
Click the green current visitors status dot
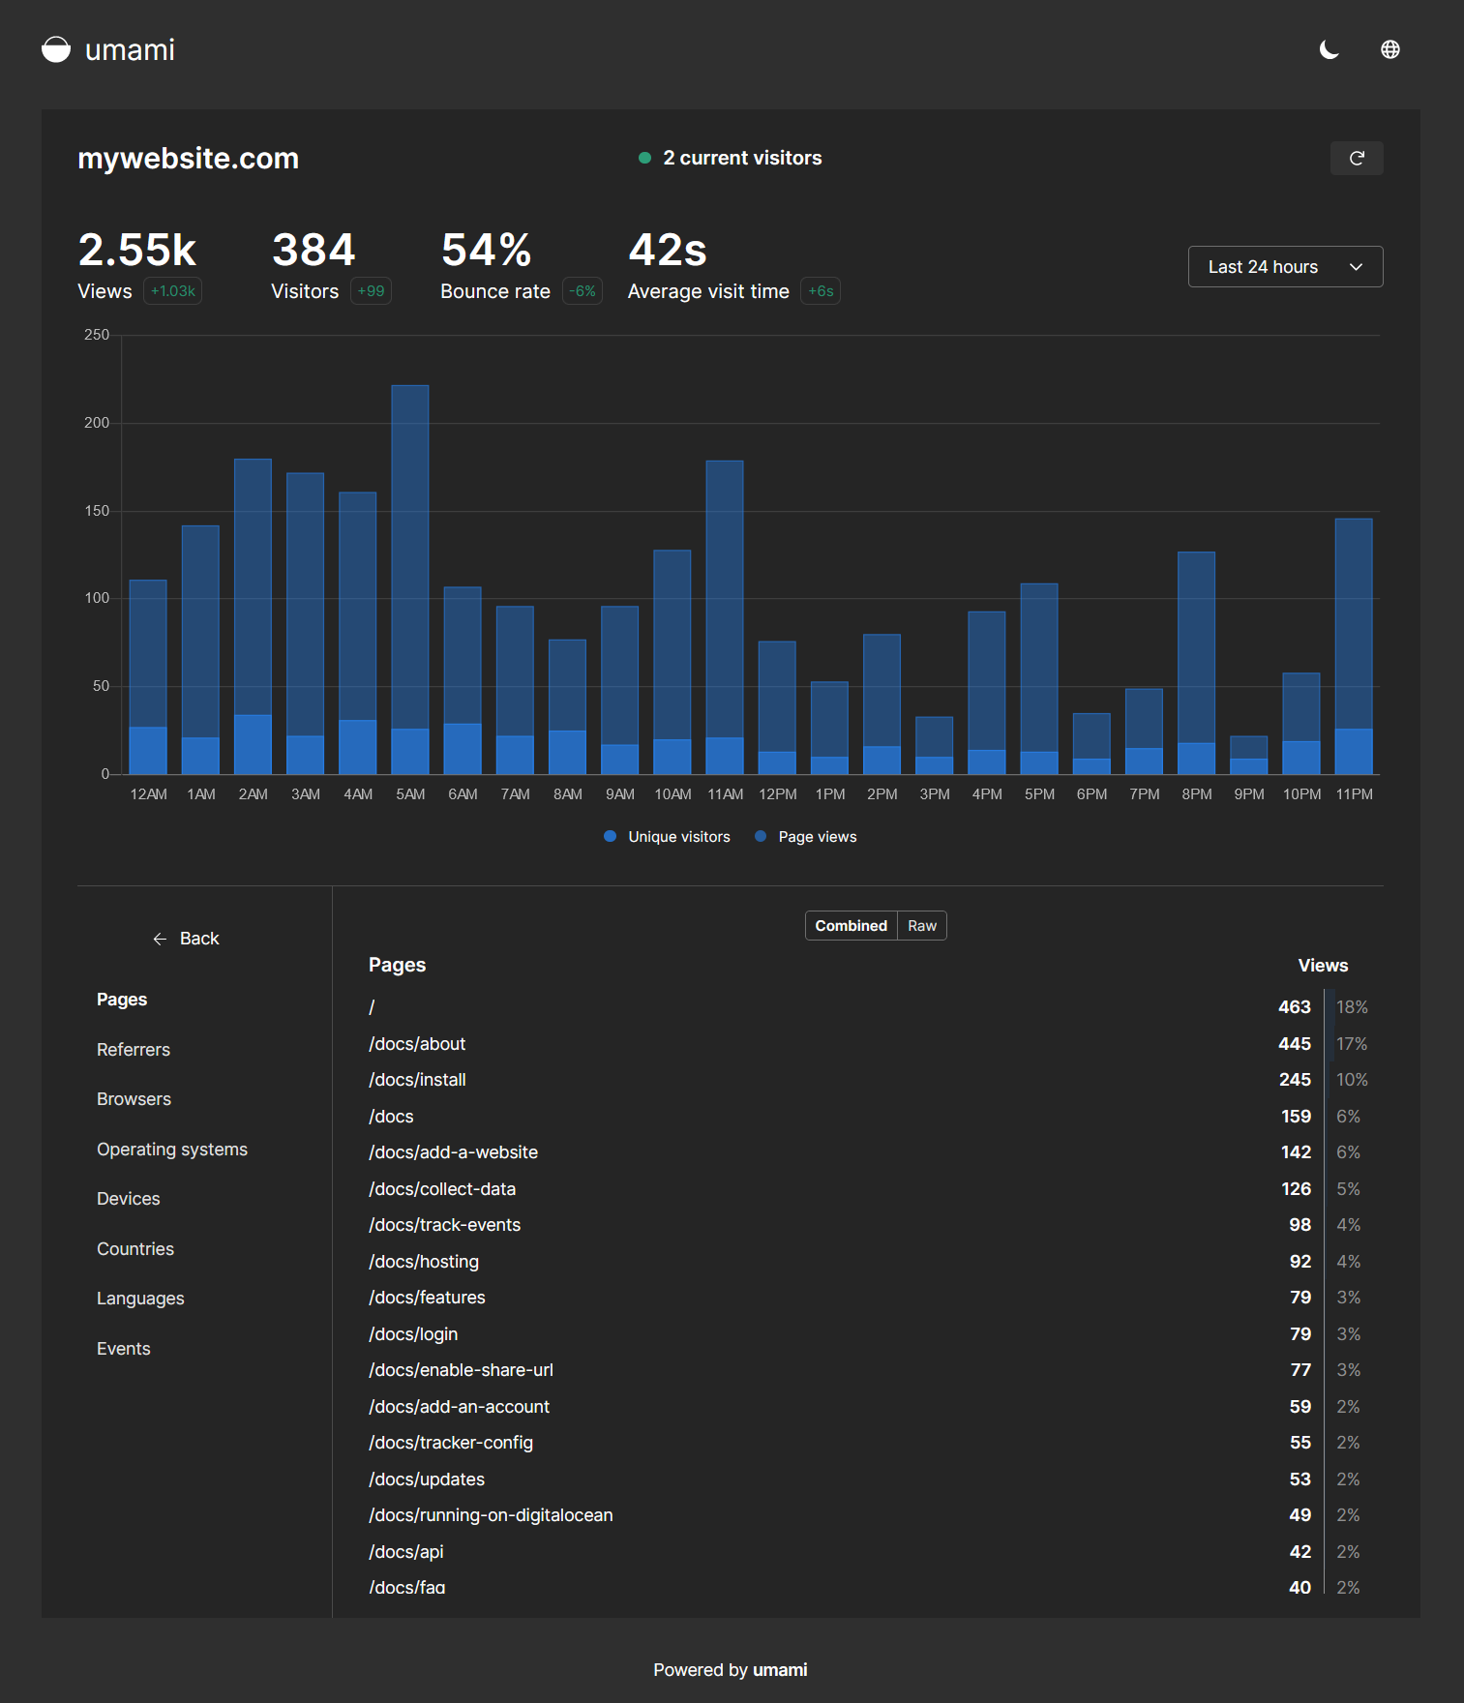pos(644,158)
